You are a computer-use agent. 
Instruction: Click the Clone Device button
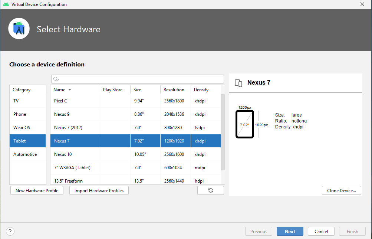(x=341, y=190)
